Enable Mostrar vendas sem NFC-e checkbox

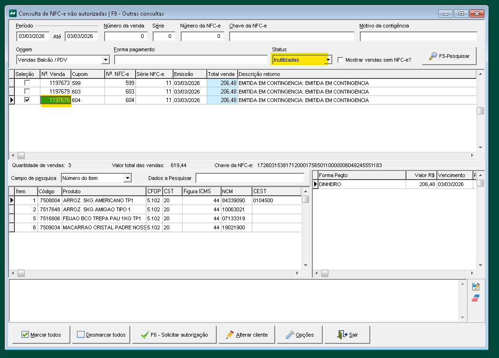[x=340, y=60]
